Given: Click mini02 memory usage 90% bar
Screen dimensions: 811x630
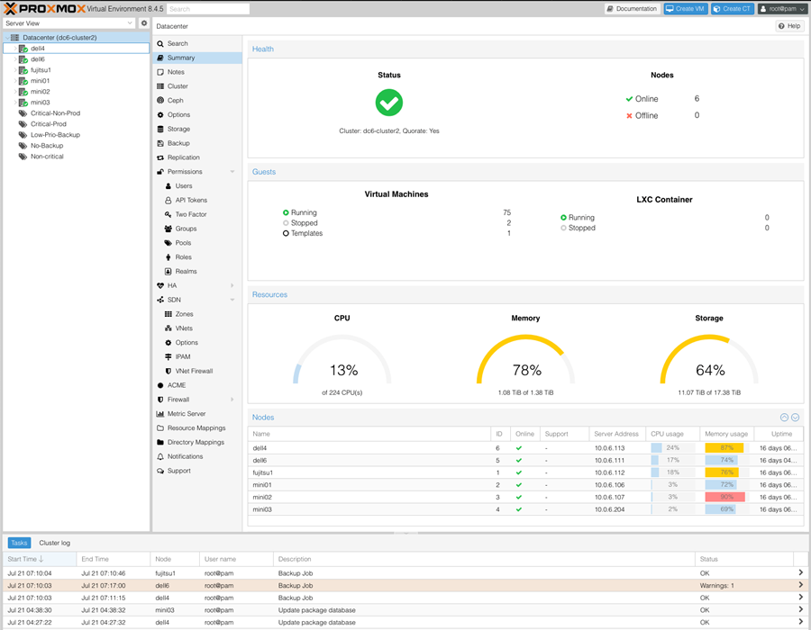Looking at the screenshot, I should click(x=724, y=497).
